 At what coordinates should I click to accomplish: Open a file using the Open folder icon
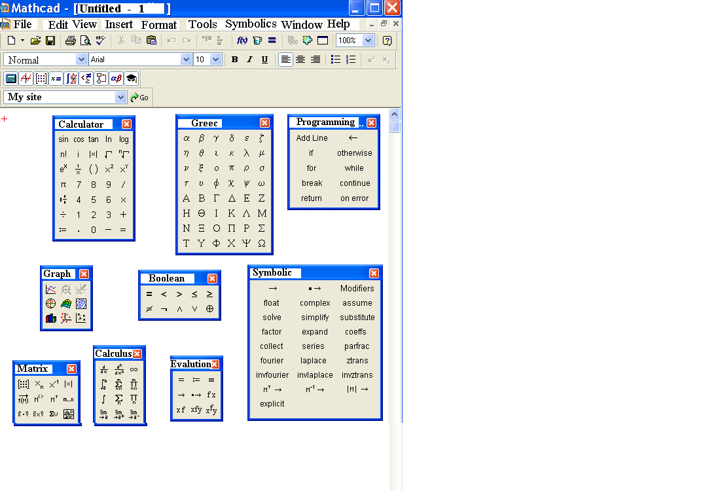(35, 41)
